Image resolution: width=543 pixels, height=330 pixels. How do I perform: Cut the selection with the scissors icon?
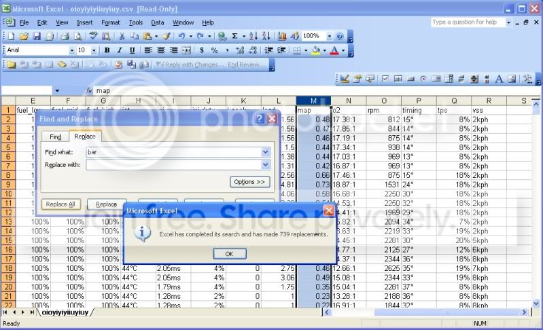[122, 36]
